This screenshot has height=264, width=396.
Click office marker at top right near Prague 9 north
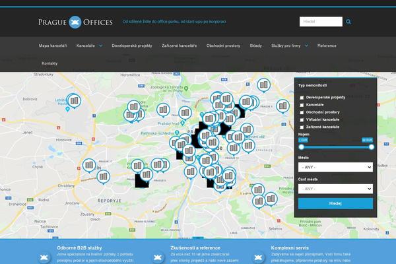pos(263,84)
